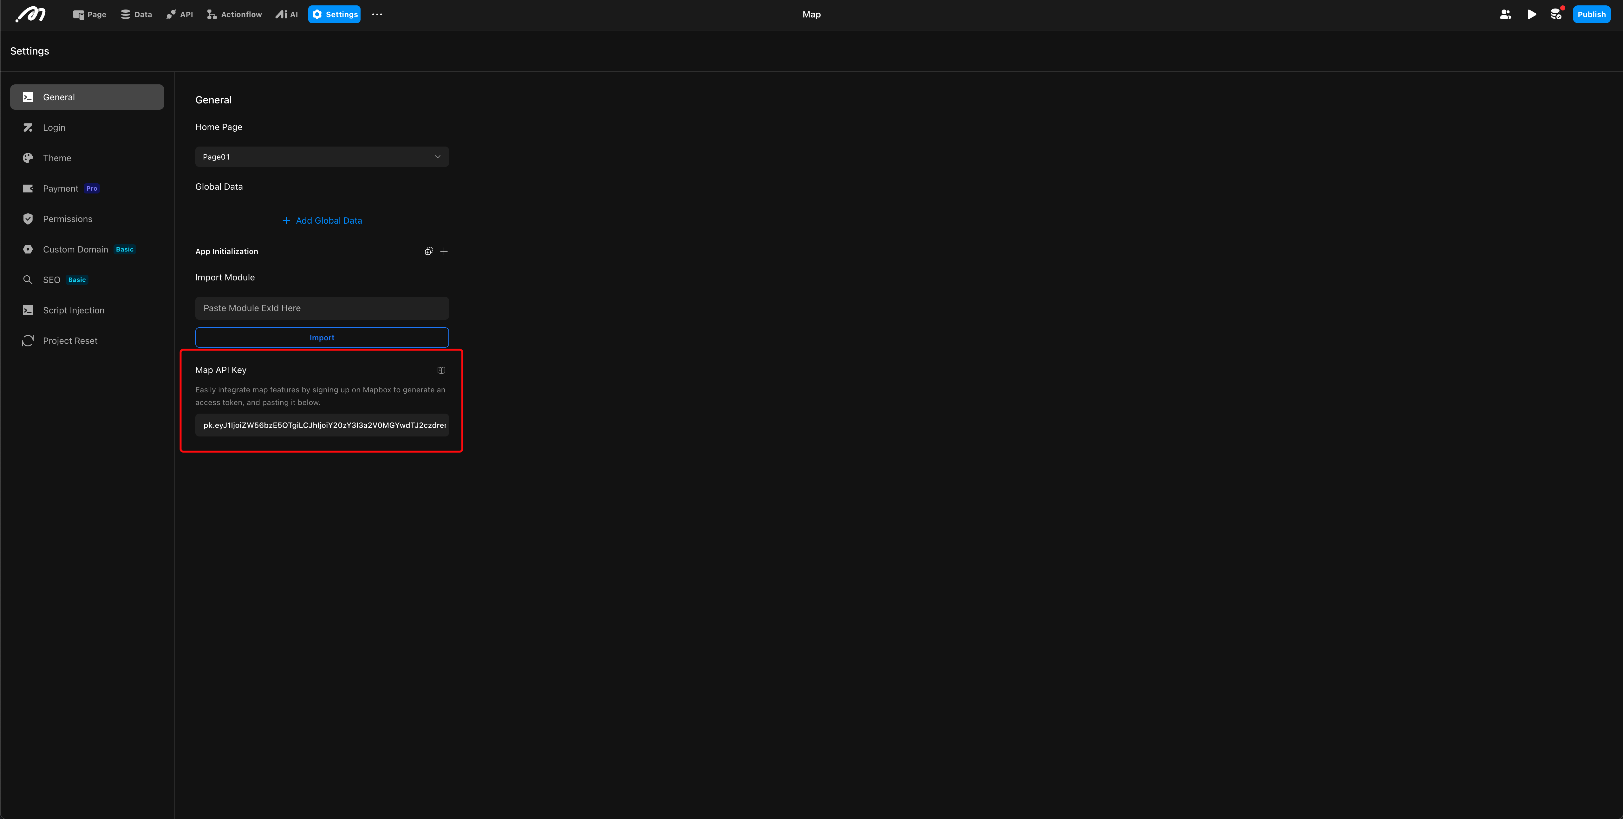The width and height of the screenshot is (1623, 819).
Task: Click the Theme palette icon
Action: click(28, 158)
